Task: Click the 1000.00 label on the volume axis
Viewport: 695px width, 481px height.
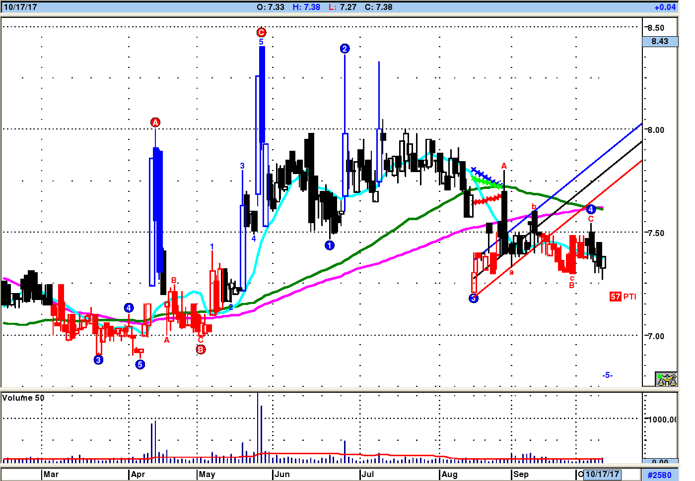Action: [663, 420]
